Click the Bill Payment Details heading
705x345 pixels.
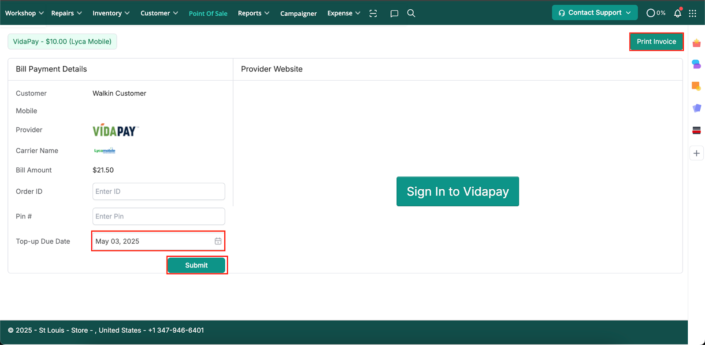52,69
